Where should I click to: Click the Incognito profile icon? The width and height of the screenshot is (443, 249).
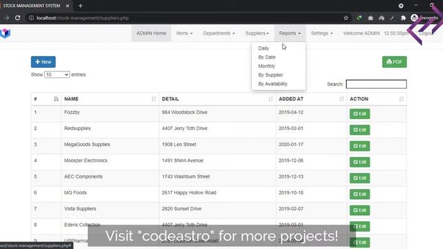pyautogui.click(x=414, y=18)
